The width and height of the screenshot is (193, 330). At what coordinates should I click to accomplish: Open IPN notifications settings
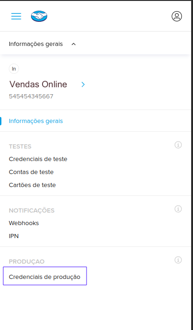tap(13, 236)
